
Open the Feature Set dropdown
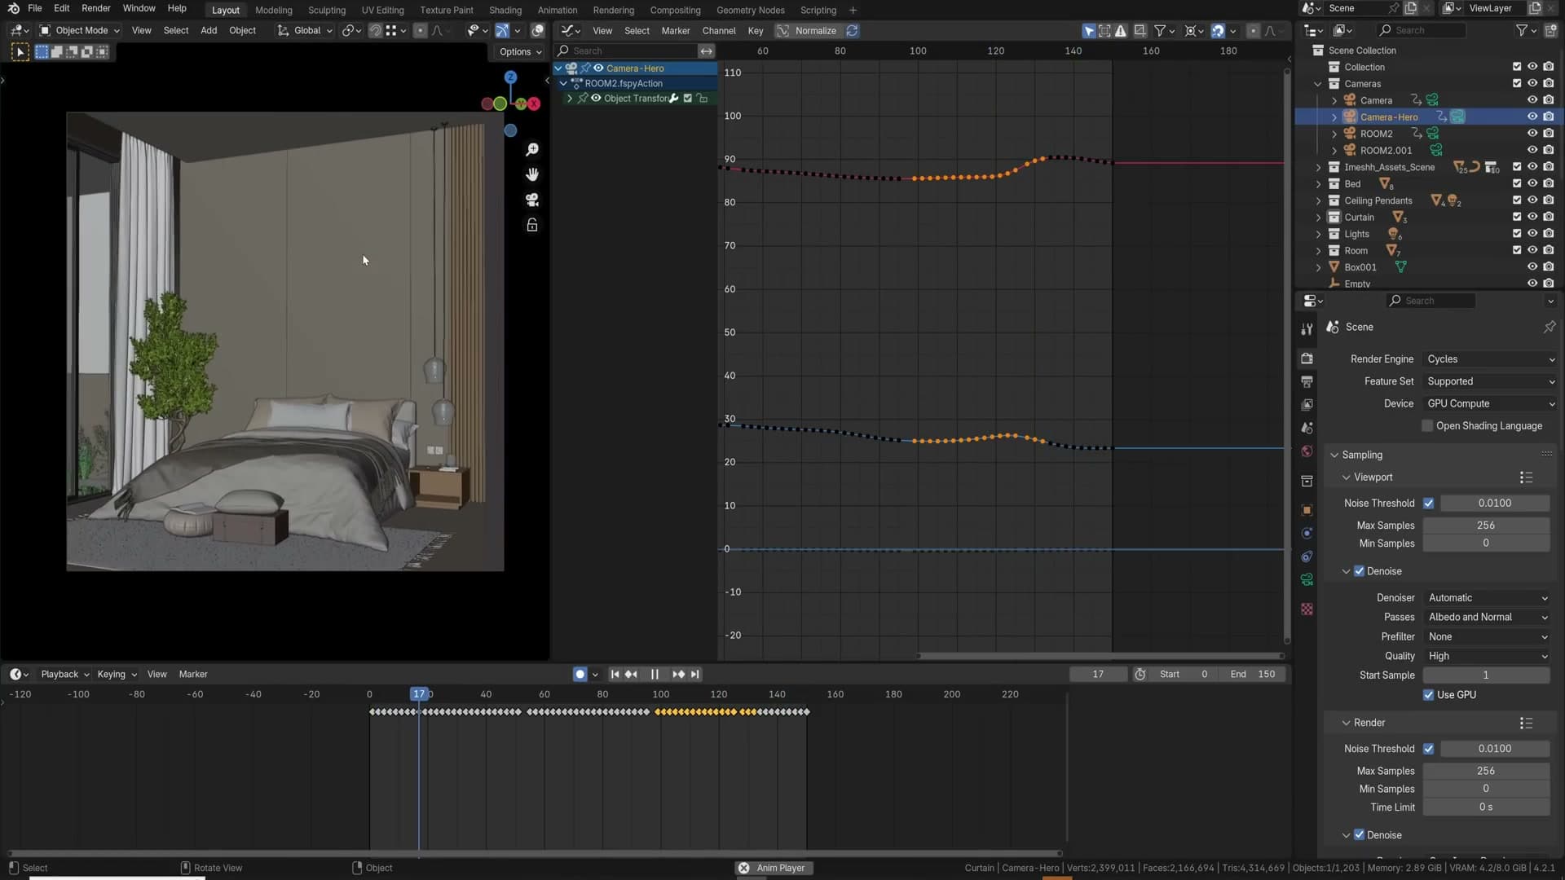[1489, 381]
